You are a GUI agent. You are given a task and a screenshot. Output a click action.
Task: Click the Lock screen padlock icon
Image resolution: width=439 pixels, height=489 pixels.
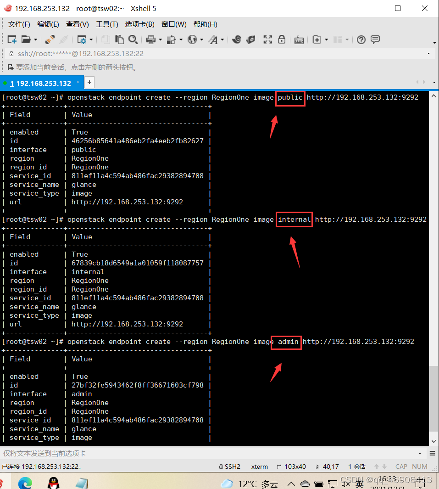click(282, 39)
